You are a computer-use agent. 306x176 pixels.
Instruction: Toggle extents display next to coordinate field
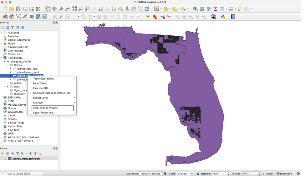coord(165,174)
